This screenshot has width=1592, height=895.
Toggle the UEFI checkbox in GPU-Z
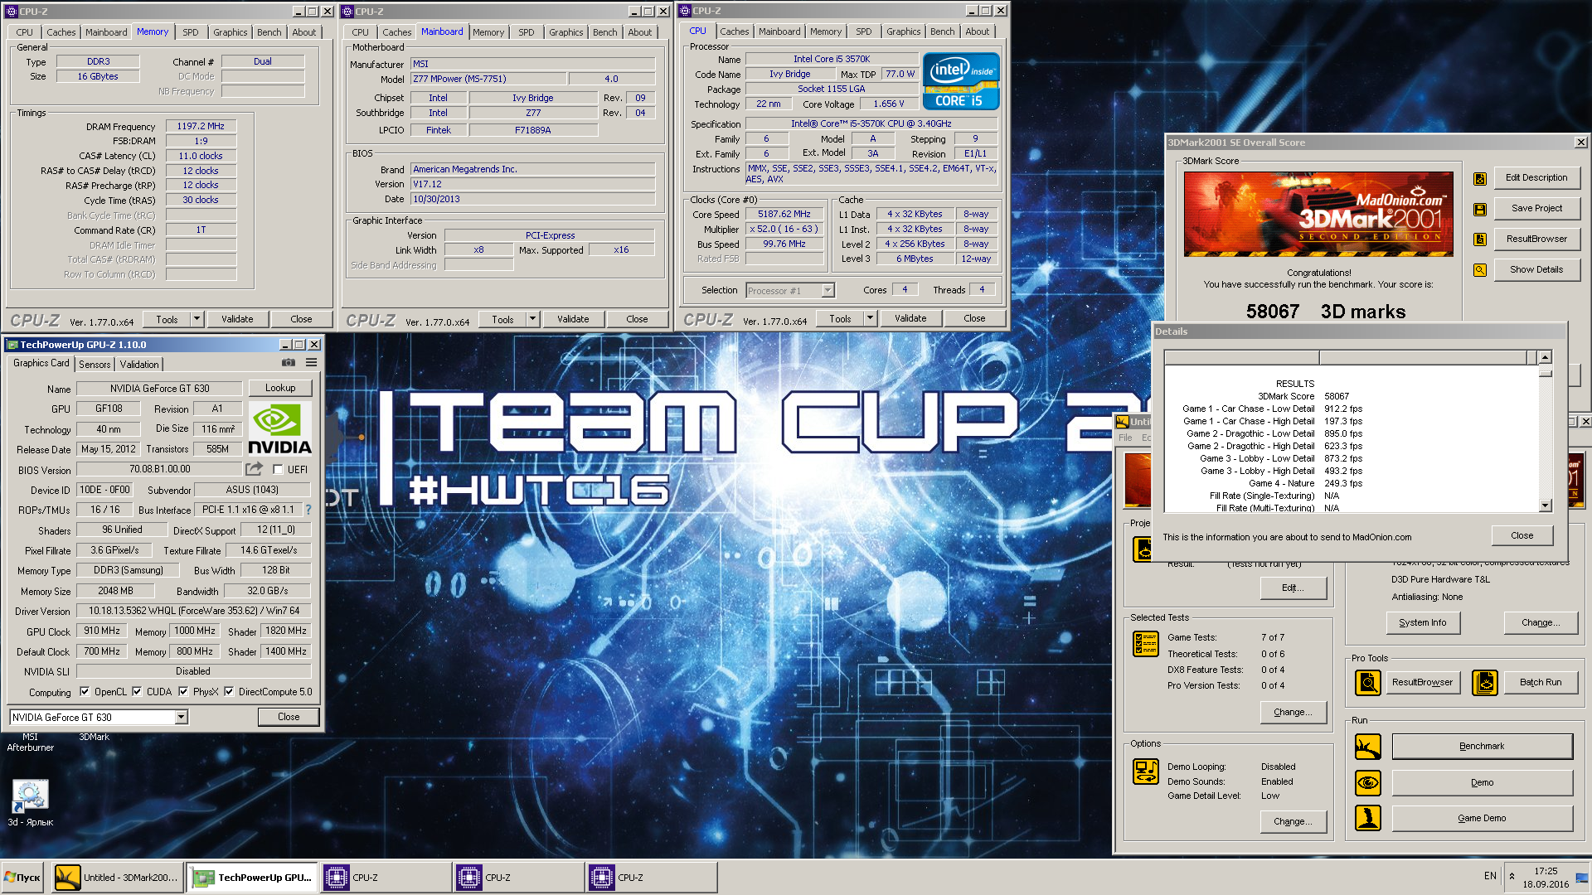tap(279, 470)
